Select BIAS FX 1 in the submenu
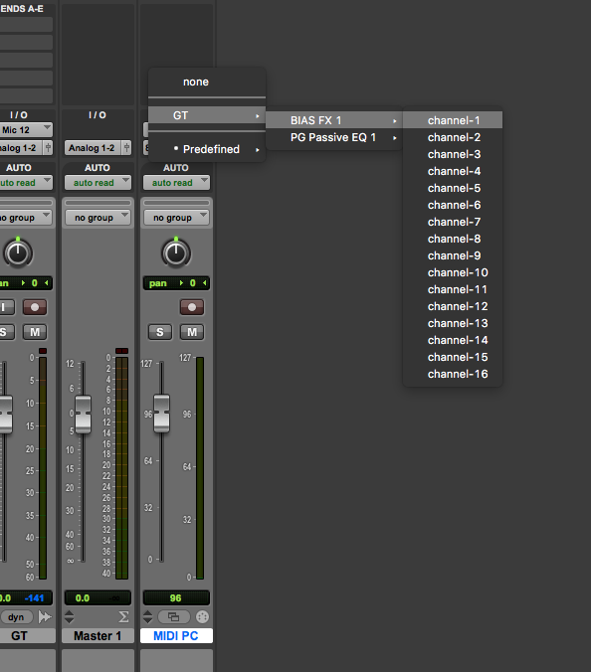 (334, 120)
